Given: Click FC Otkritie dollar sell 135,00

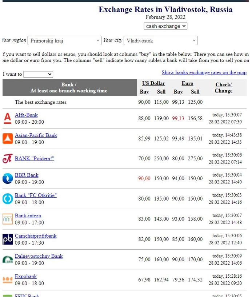Looking at the screenshot, I should click(x=161, y=199).
